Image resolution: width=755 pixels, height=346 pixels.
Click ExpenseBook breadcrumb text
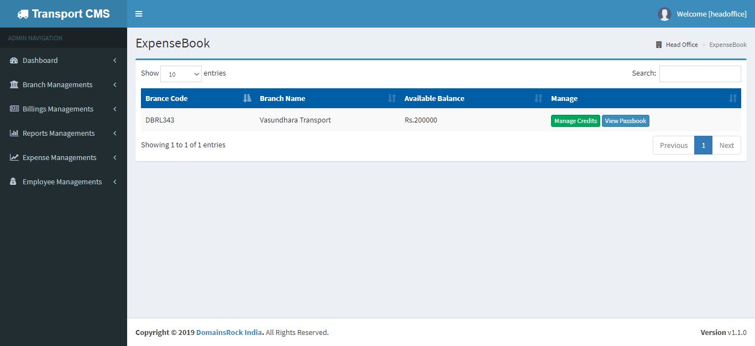pos(728,45)
